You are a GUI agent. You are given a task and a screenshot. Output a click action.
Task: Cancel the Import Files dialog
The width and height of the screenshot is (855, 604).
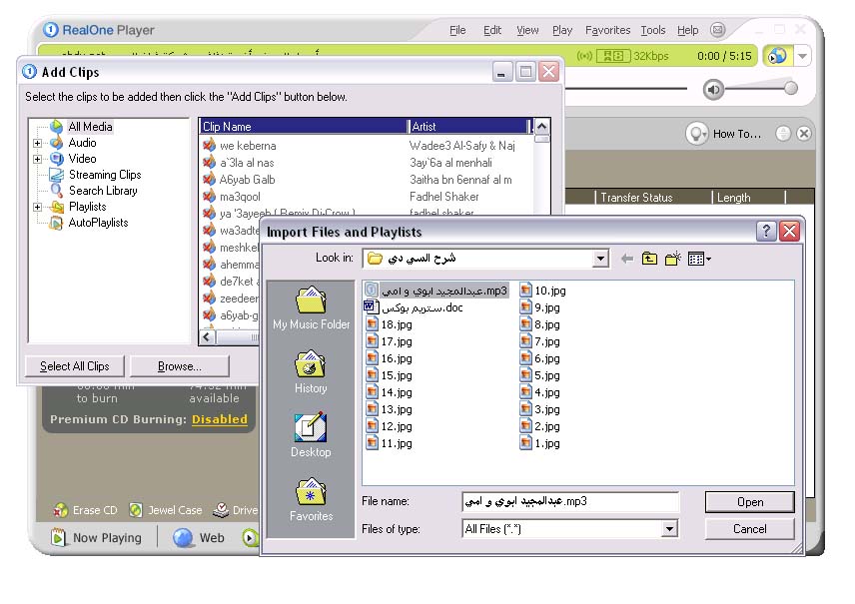[x=750, y=529]
